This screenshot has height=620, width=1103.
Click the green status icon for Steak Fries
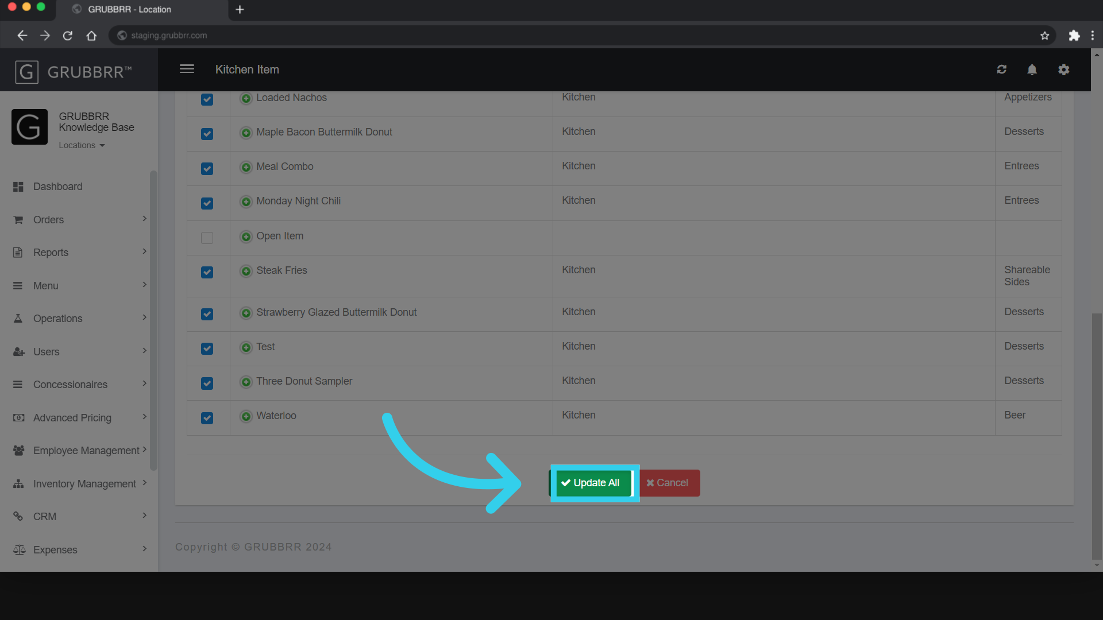click(x=246, y=271)
